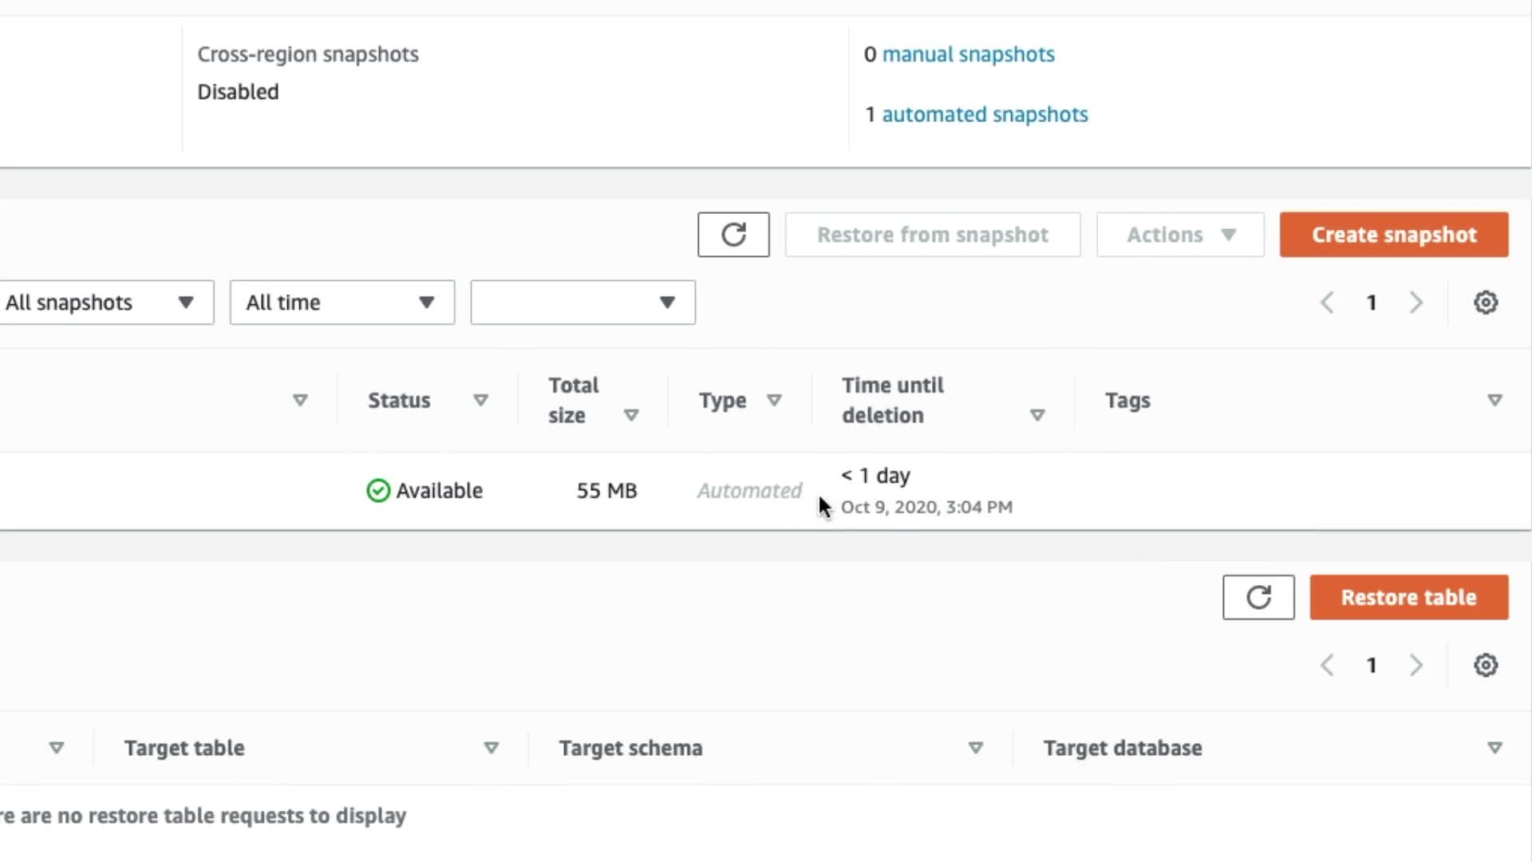Open the All snapshots filter dropdown

[x=105, y=302]
